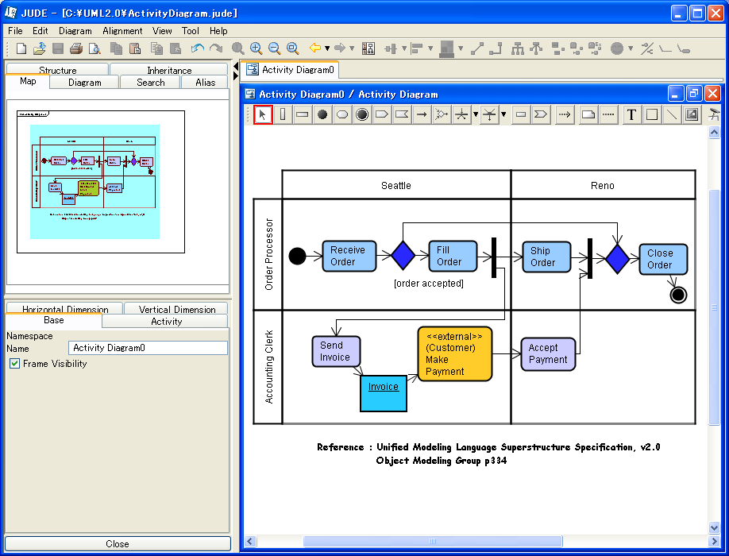Click the horizontal scrollbar of the diagram

(x=432, y=541)
